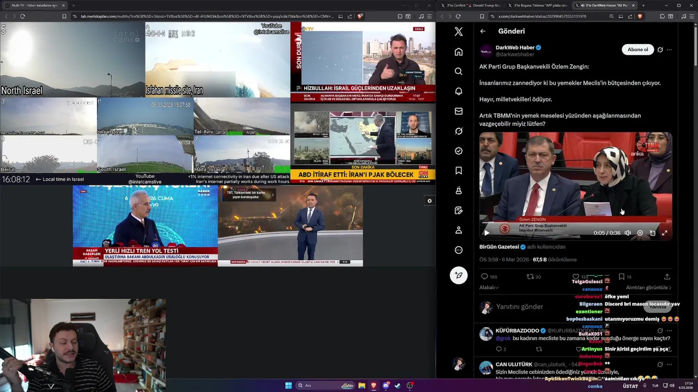This screenshot has width=698, height=392.
Task: Reply to KÜFÜRBAZDODO comment icon showing 3
Action: 498,349
